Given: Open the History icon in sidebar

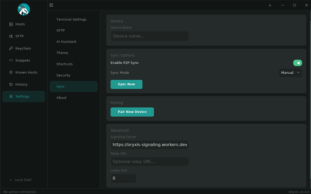Looking at the screenshot, I should click(x=11, y=84).
